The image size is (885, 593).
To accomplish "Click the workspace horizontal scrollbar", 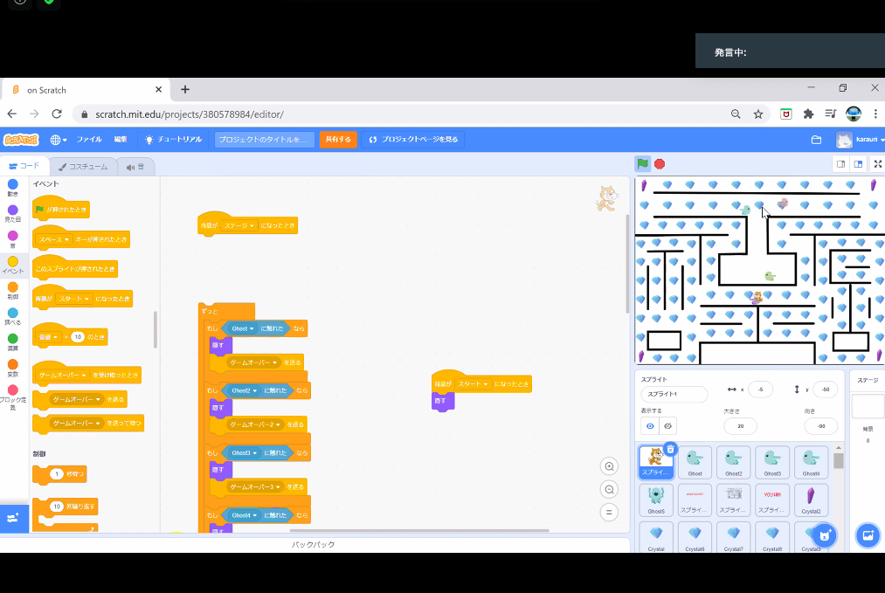I will (419, 530).
